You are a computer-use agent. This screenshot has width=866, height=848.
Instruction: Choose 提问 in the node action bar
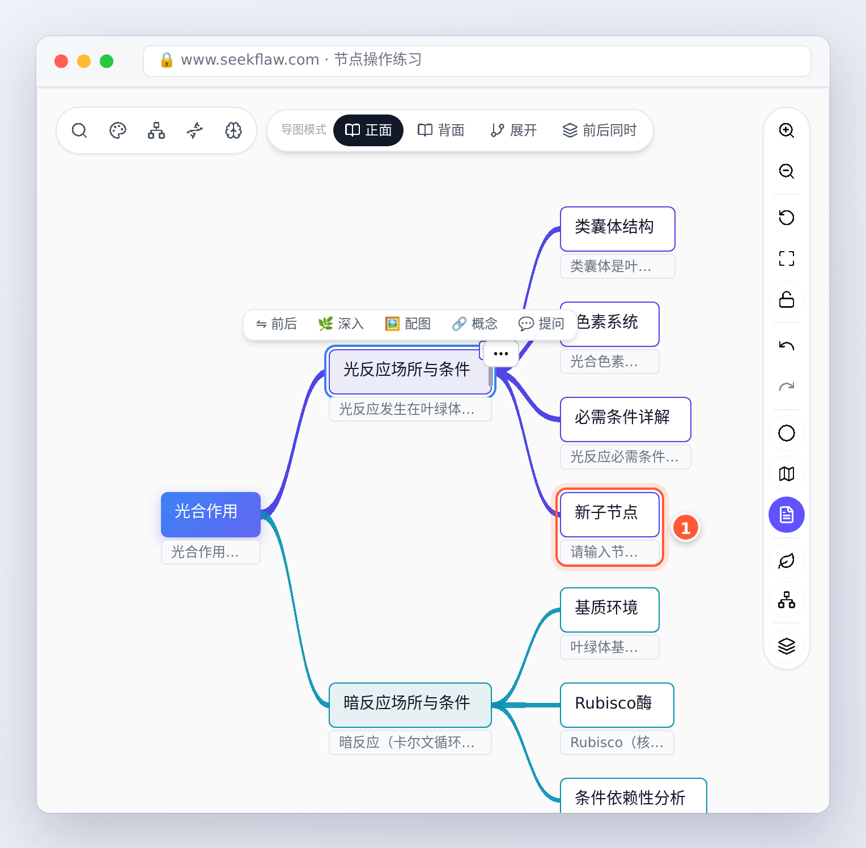pyautogui.click(x=542, y=324)
